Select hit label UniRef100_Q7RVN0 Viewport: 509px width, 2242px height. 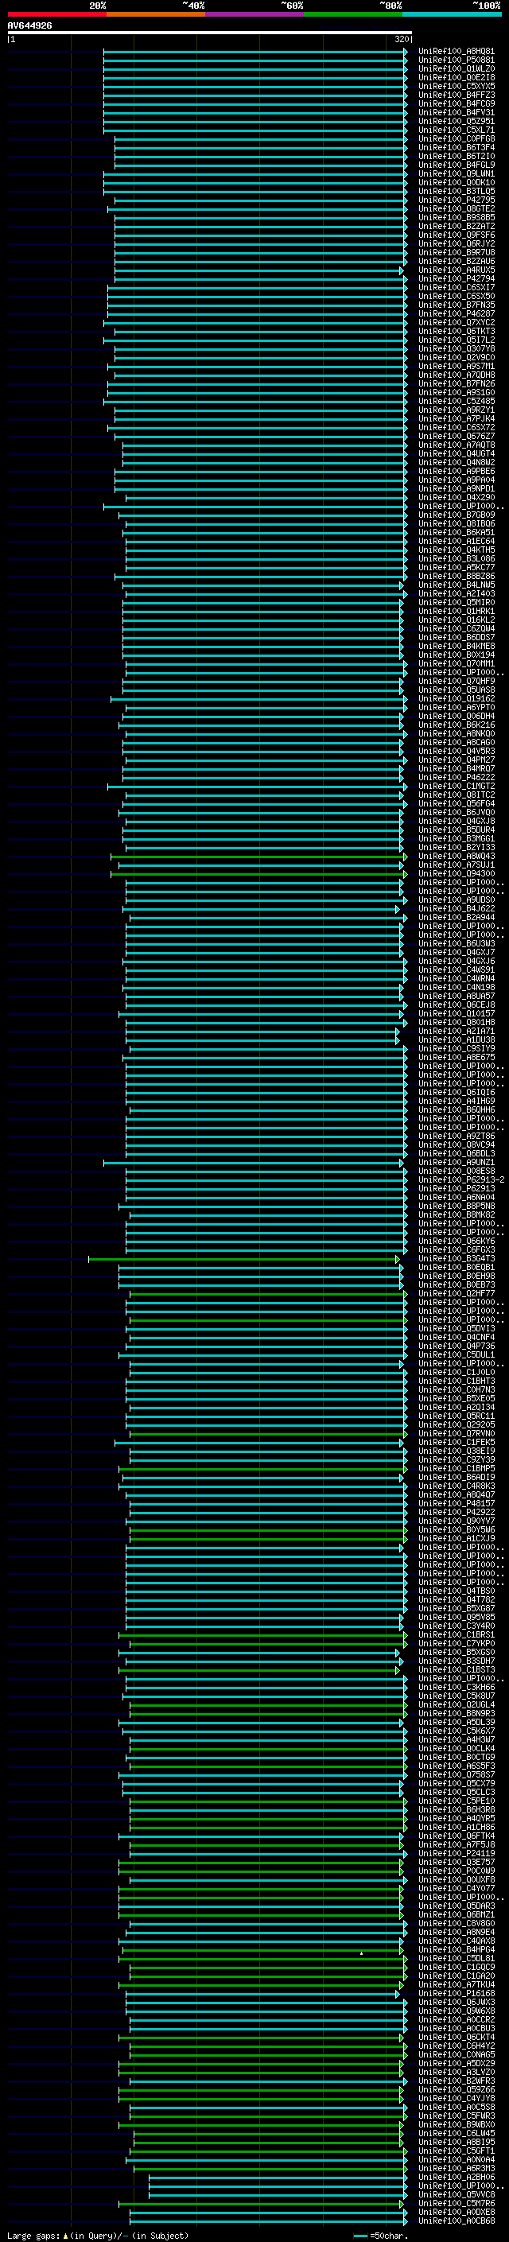(x=457, y=1432)
